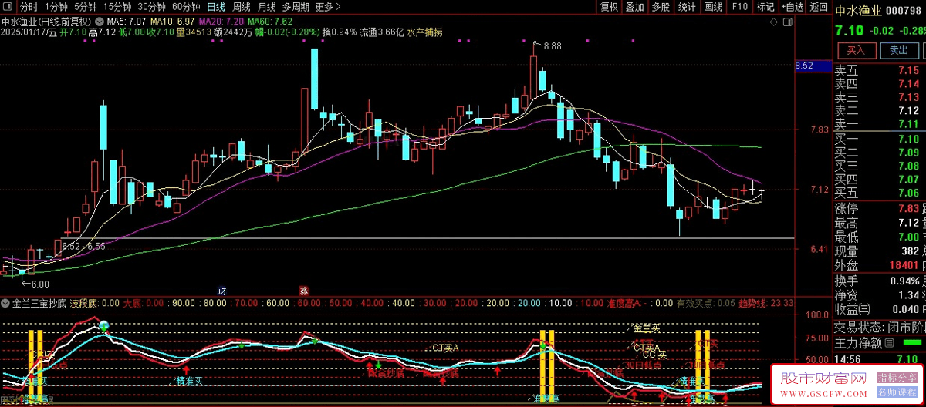Switch to 周线 weekly chart
The image size is (926, 407).
[242, 7]
